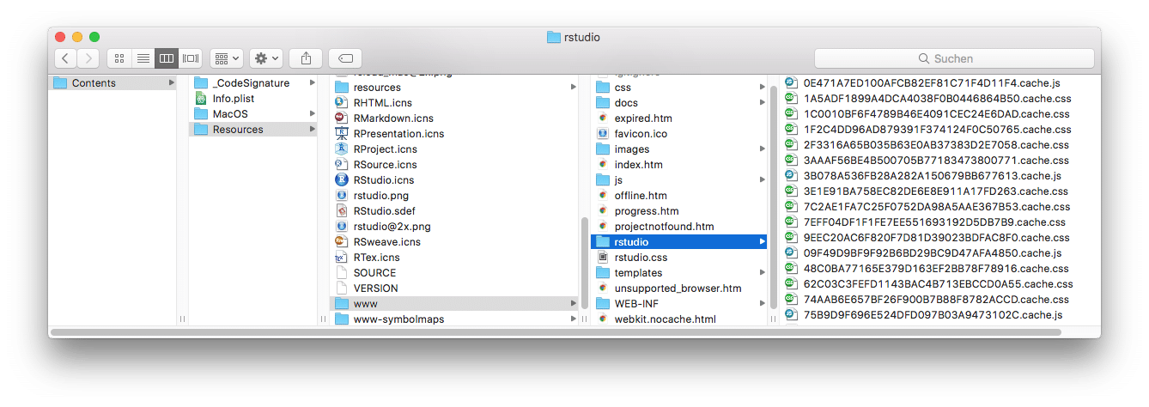1149x407 pixels.
Task: Click the edit tags button
Action: tap(345, 58)
